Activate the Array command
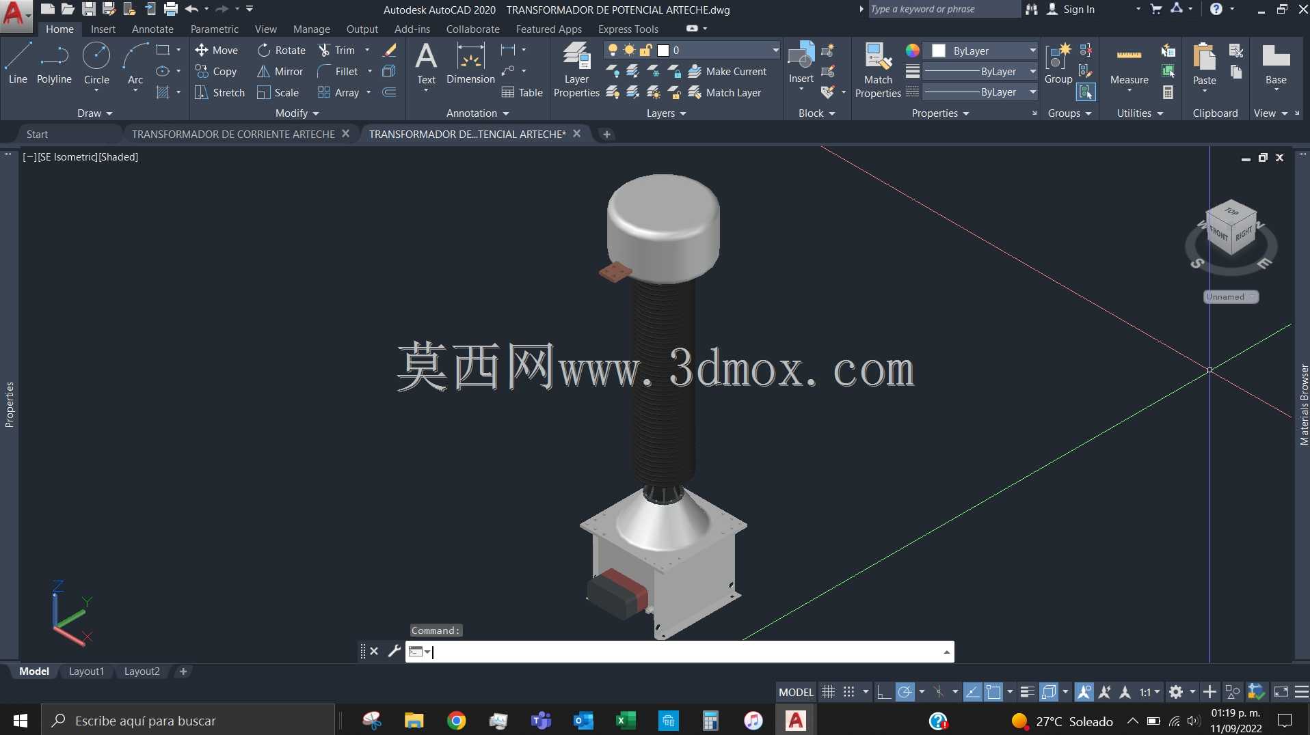Screen dimensions: 1310x735 click(x=338, y=92)
